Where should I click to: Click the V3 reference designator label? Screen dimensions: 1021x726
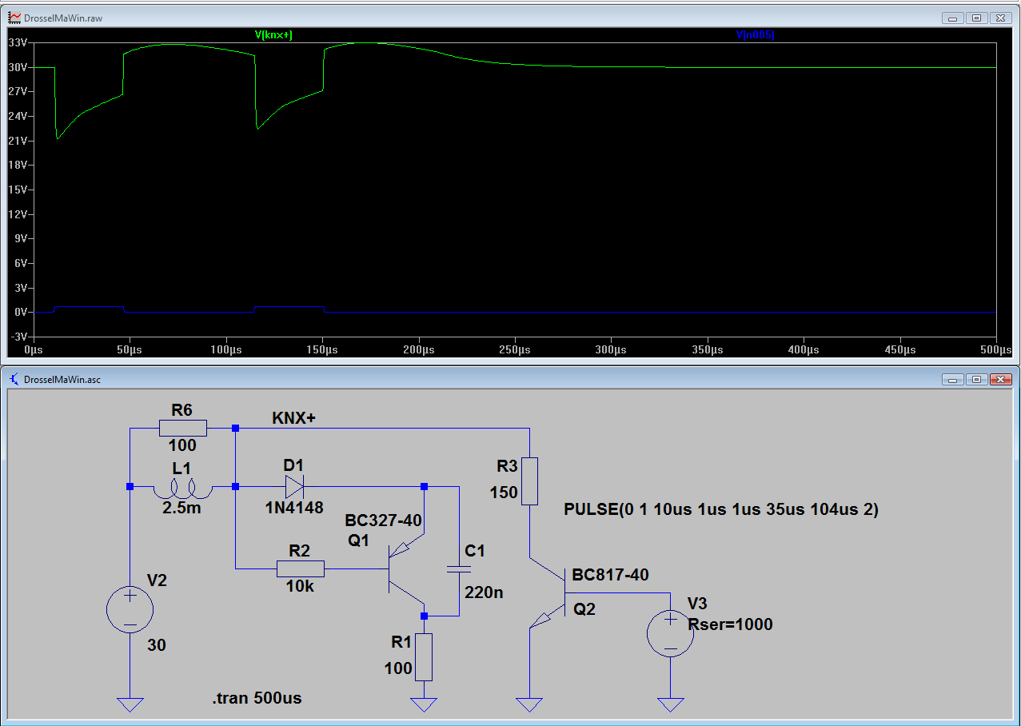[698, 604]
